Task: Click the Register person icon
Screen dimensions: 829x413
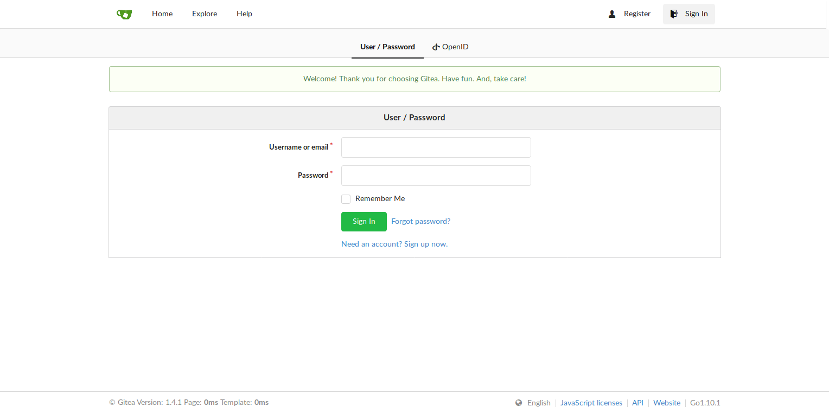Action: 612,14
